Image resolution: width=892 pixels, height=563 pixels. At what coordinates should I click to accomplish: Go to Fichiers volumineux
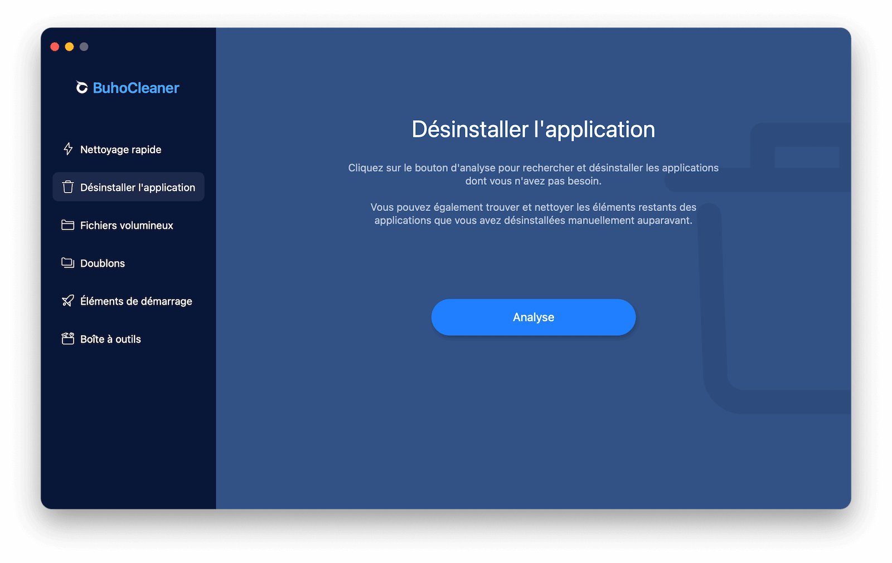coord(128,225)
